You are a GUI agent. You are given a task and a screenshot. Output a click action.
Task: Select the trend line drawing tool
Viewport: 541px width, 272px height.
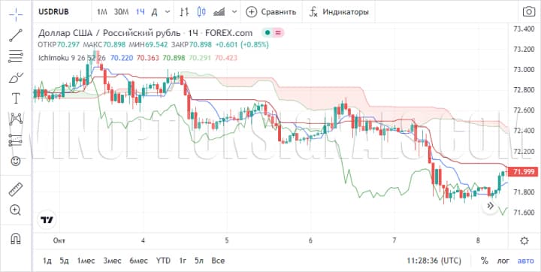tap(16, 35)
